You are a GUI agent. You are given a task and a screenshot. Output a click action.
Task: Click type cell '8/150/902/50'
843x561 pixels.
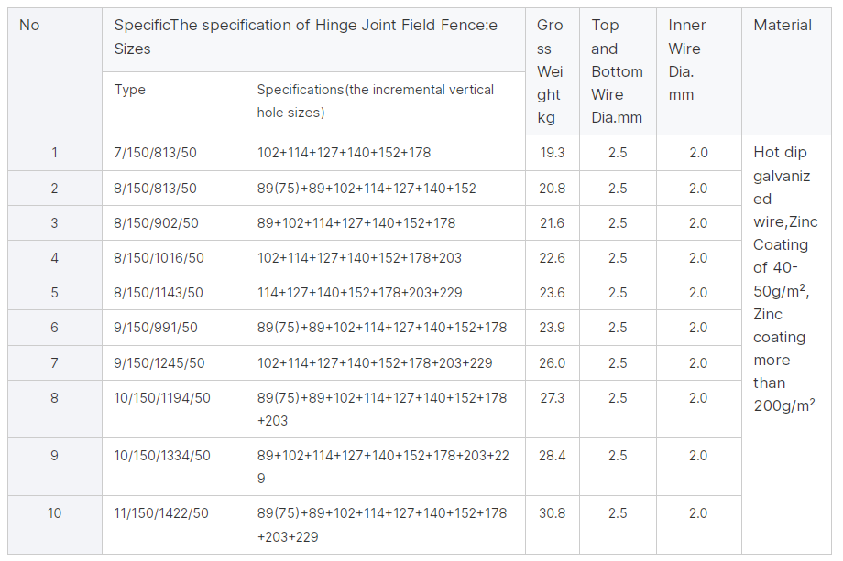click(174, 223)
